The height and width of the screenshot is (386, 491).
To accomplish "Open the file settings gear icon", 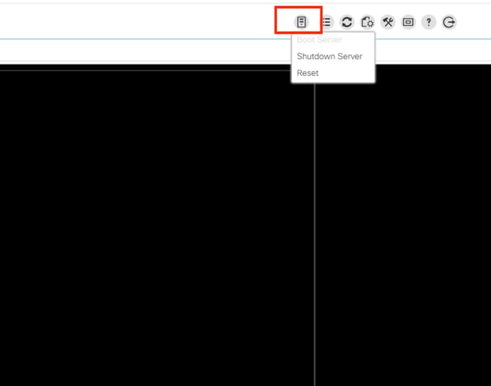I will coord(367,22).
